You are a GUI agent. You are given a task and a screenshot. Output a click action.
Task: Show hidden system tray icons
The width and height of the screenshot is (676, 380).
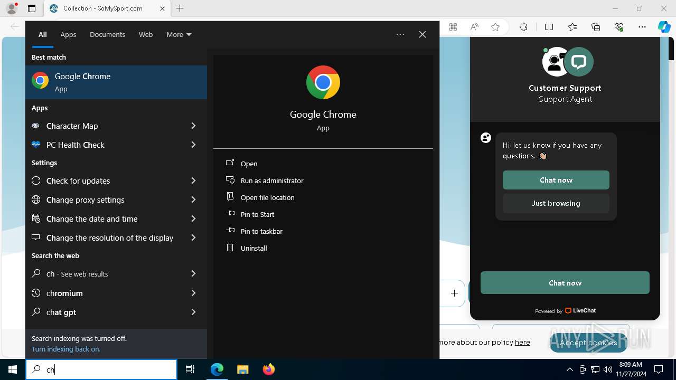click(569, 369)
